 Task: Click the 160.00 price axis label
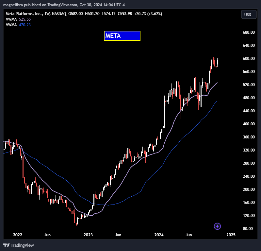pyautogui.click(x=249, y=203)
